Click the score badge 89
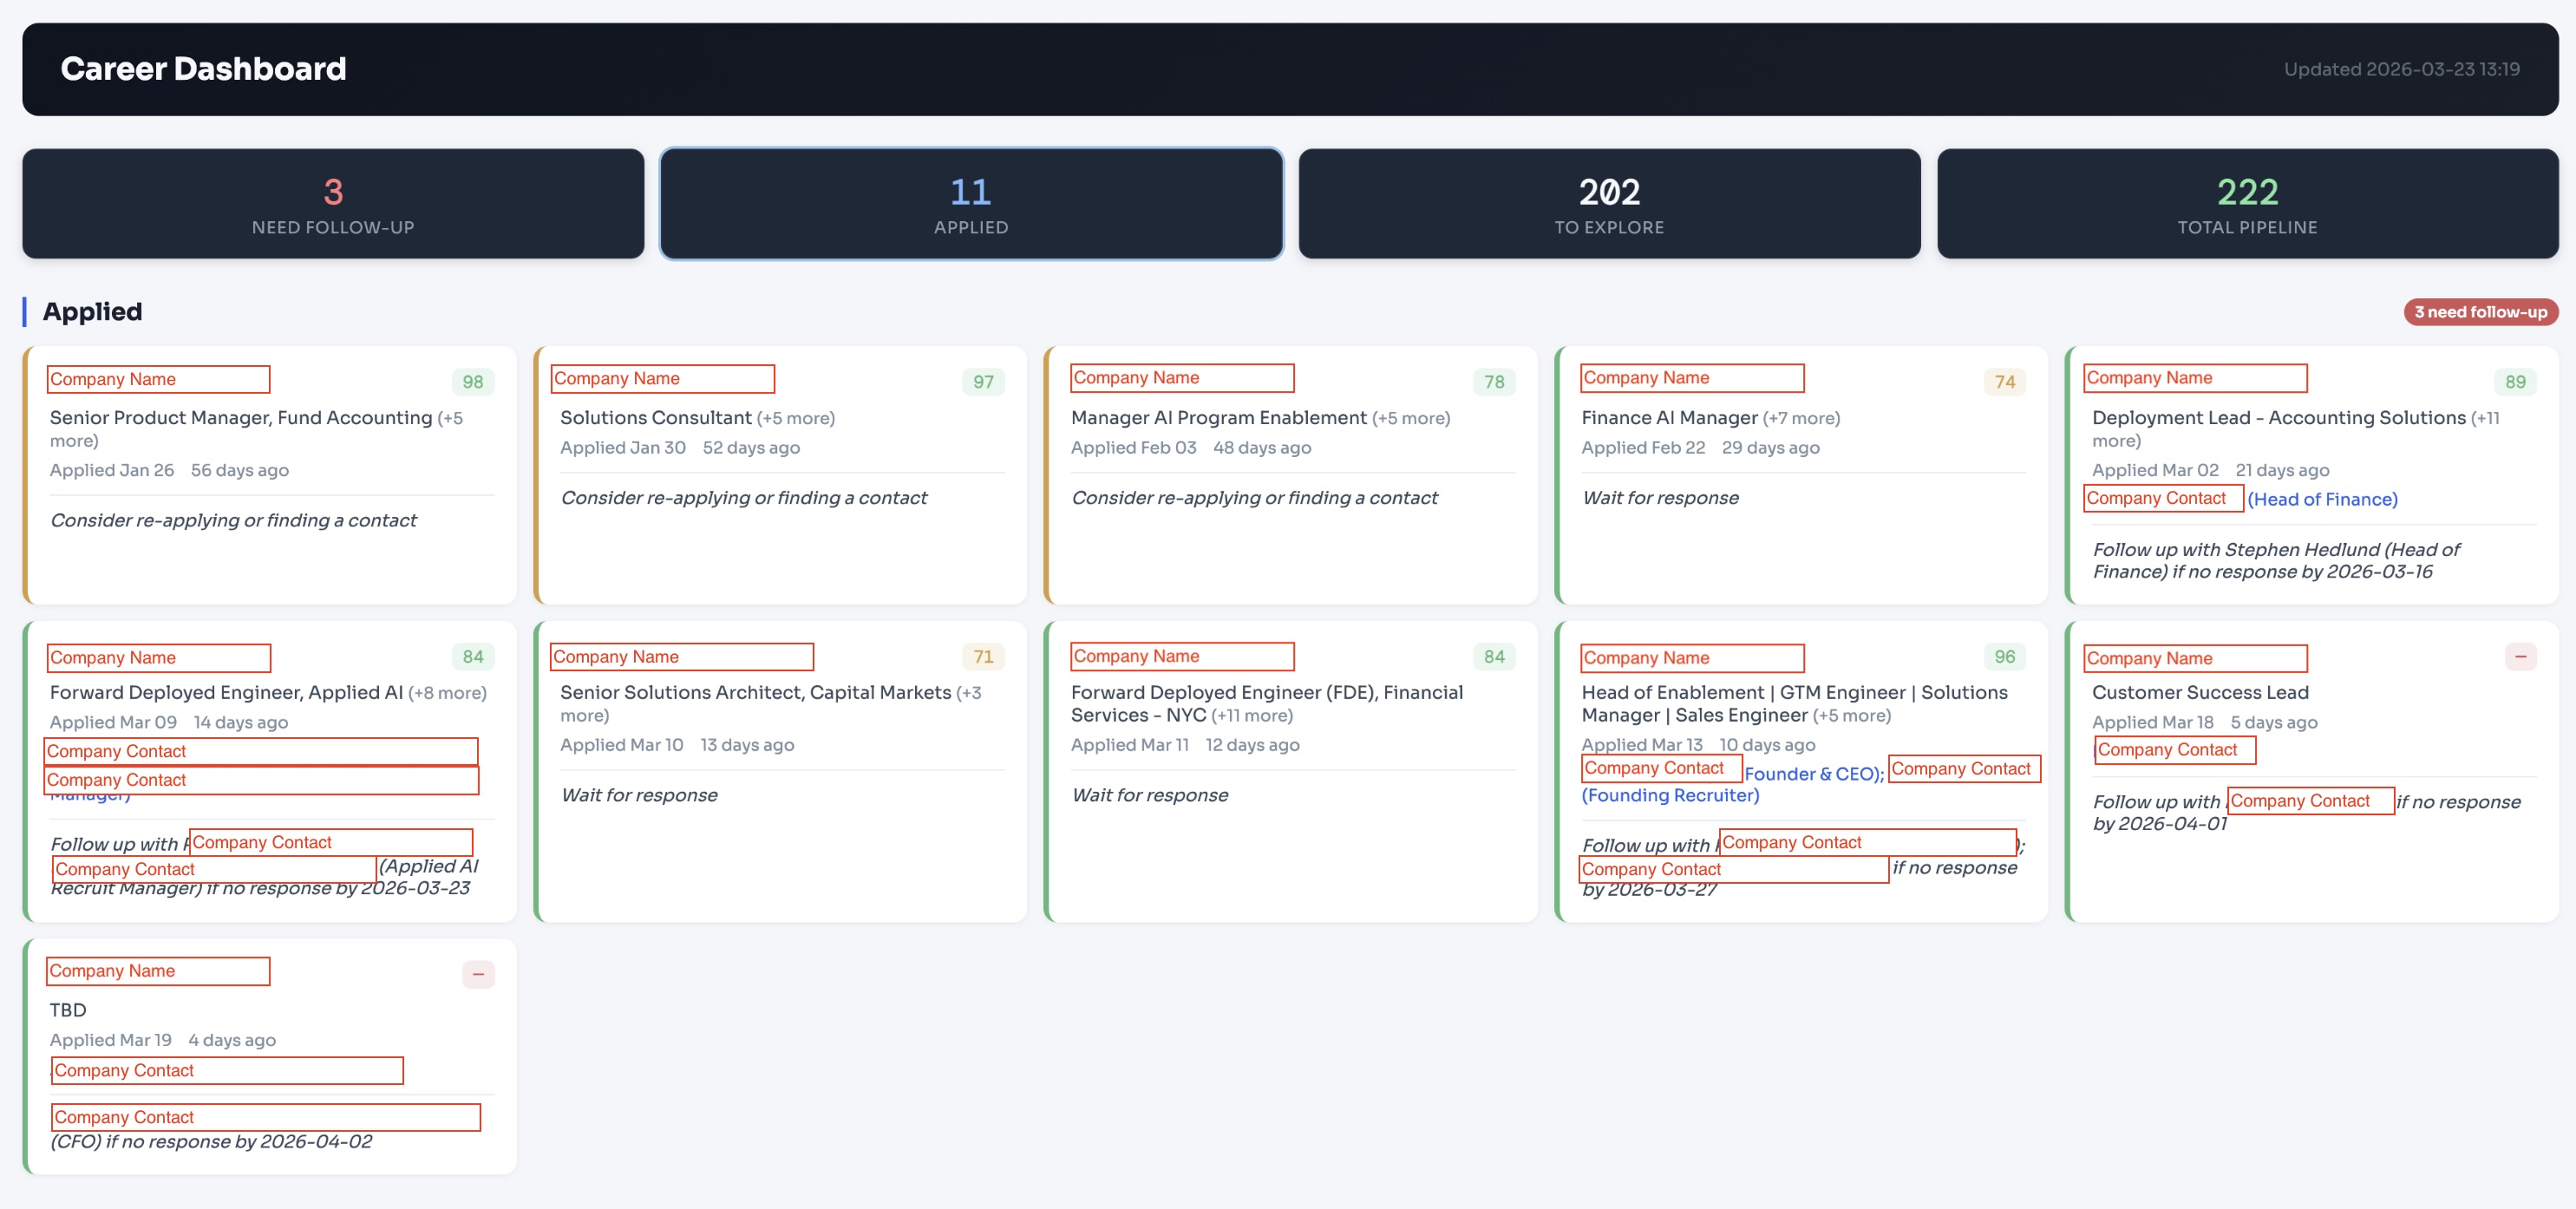 tap(2515, 382)
